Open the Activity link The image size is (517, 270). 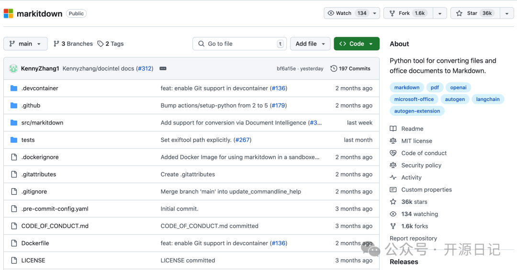pos(412,177)
